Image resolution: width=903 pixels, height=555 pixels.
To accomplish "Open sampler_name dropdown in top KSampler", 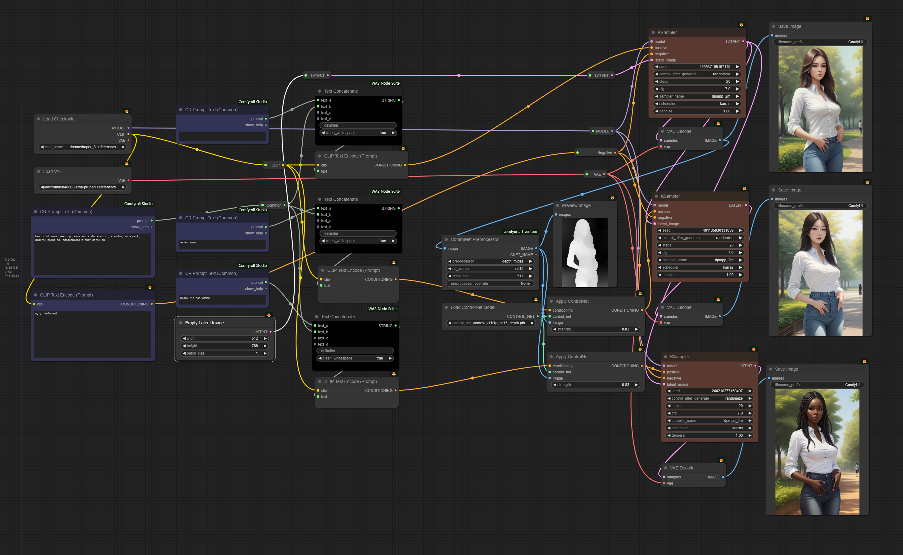I will [x=696, y=96].
